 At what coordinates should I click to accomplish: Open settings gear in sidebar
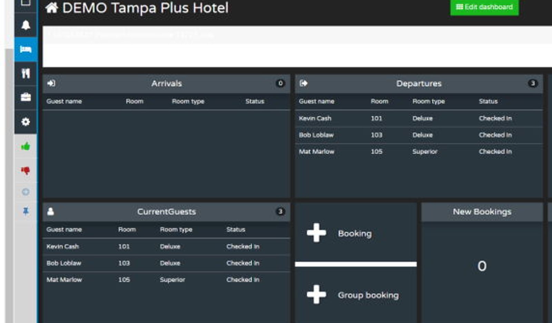click(26, 122)
